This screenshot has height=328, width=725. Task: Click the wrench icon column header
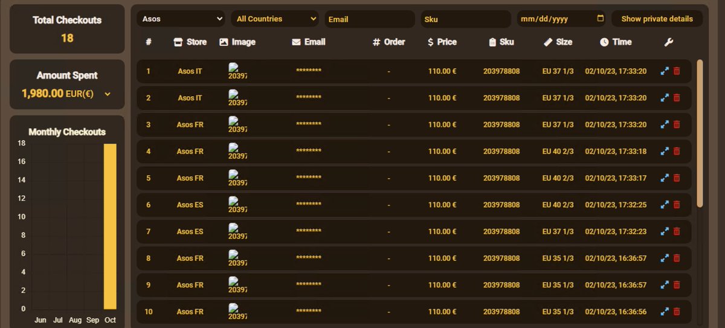[x=668, y=42]
